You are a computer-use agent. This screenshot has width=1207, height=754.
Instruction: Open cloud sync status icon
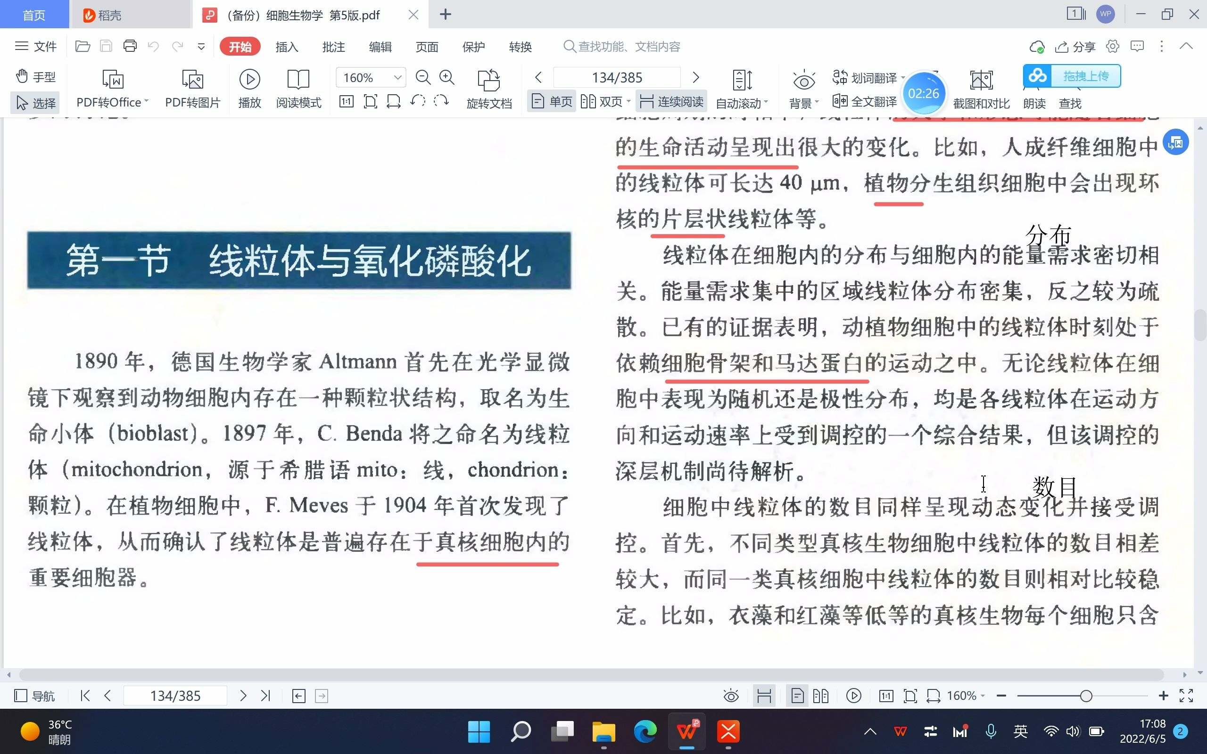tap(1036, 47)
